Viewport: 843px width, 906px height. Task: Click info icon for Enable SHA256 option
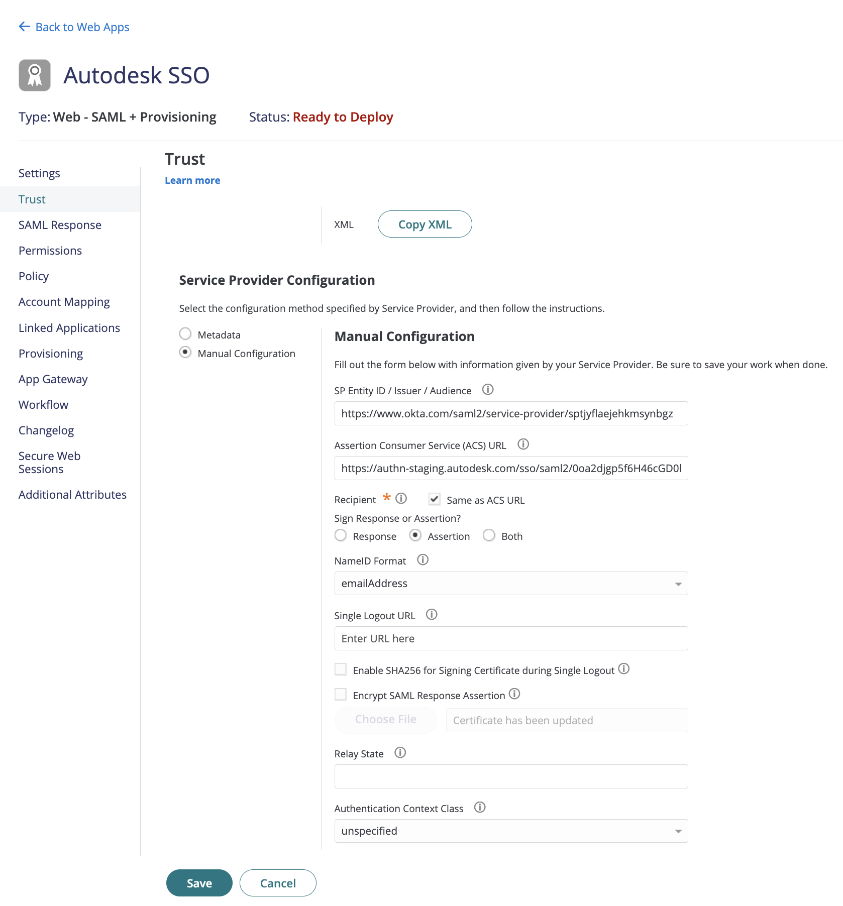point(623,668)
